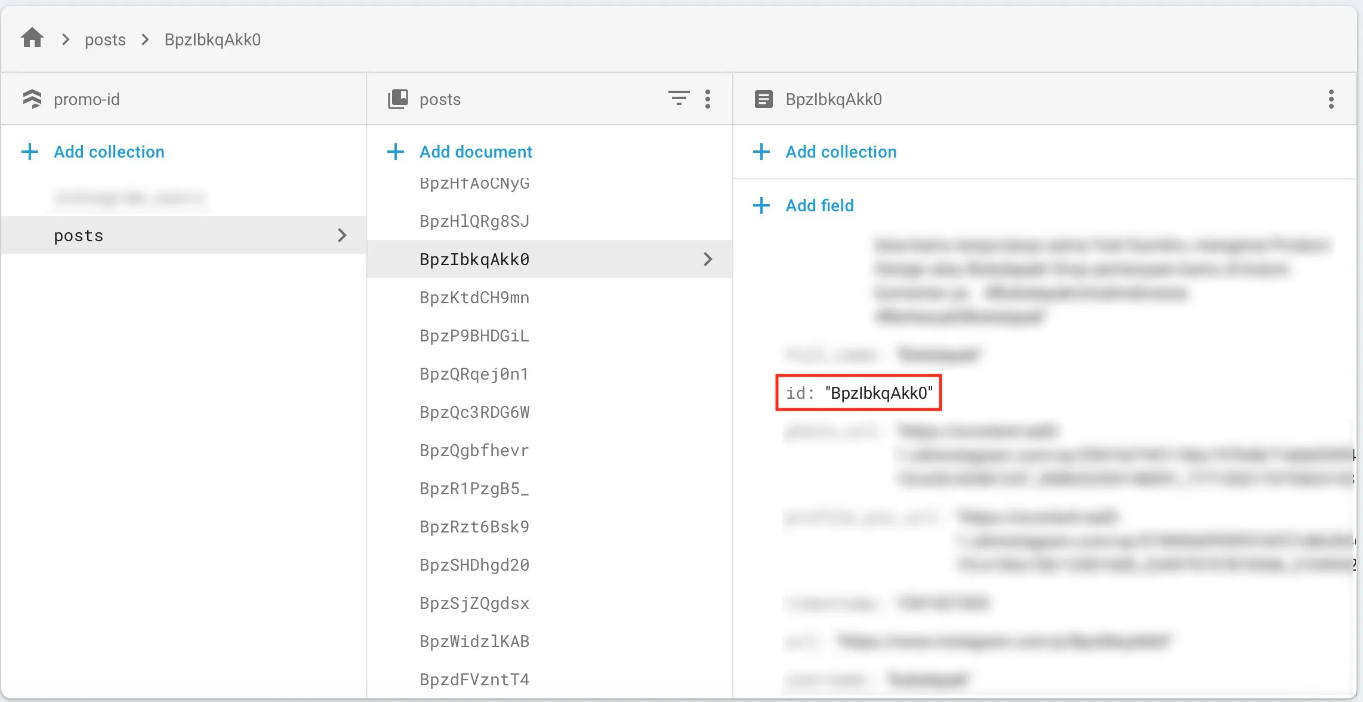Click the posts collection icon in header

click(x=398, y=99)
